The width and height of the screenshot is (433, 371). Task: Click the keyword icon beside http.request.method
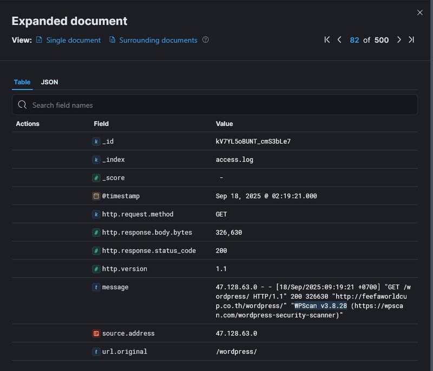pos(96,214)
